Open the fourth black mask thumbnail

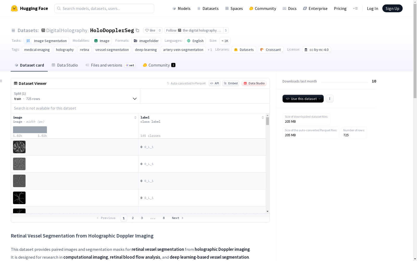click(19, 198)
